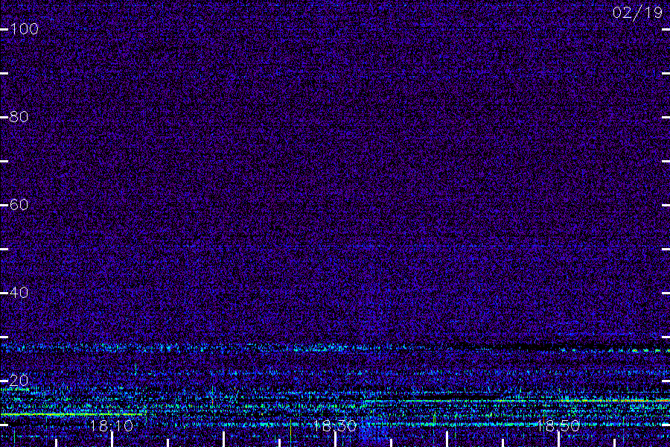Select the 18:10 time axis label

112,426
